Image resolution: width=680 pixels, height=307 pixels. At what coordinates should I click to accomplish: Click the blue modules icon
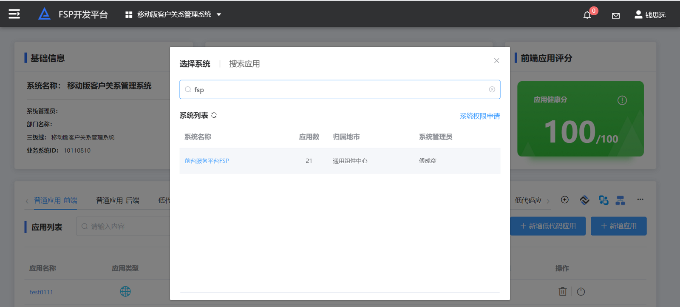(x=603, y=200)
